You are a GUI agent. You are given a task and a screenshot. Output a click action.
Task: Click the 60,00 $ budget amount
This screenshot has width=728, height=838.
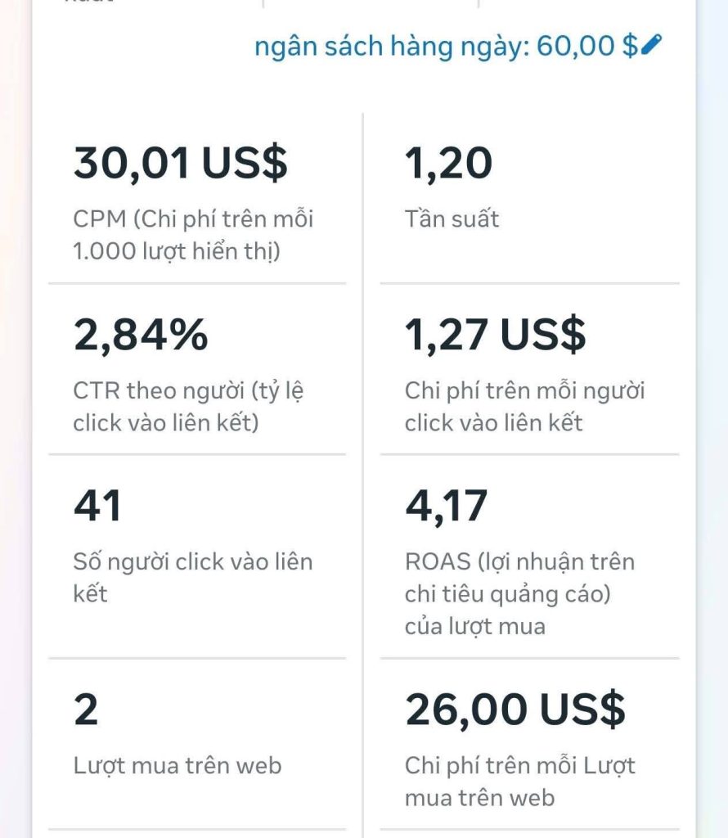[586, 46]
